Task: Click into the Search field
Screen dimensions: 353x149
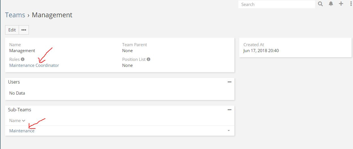Action: pyautogui.click(x=276, y=4)
